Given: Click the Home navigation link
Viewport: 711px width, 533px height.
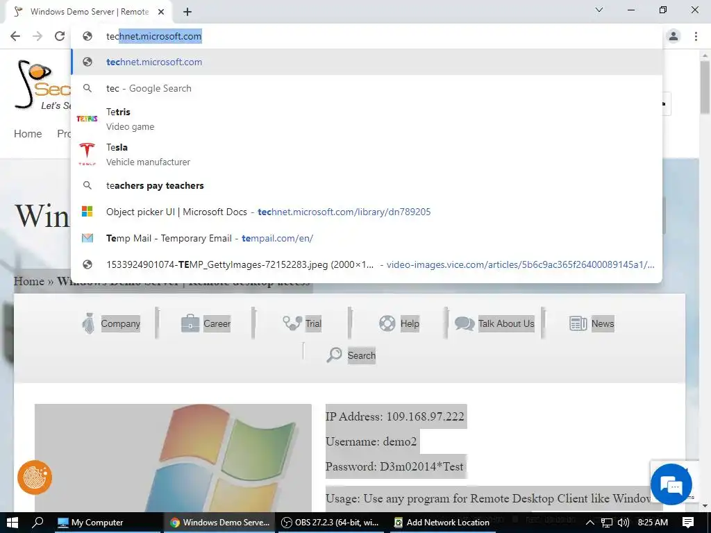Looking at the screenshot, I should point(28,134).
